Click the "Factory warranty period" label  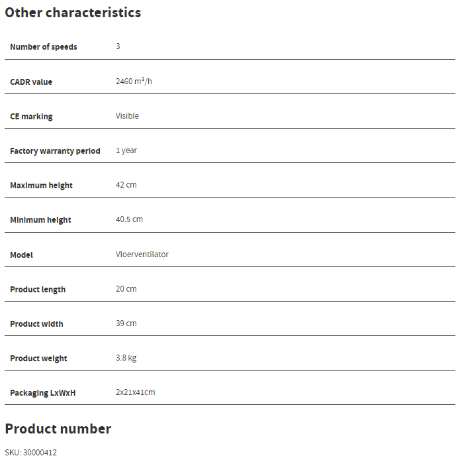(x=55, y=151)
